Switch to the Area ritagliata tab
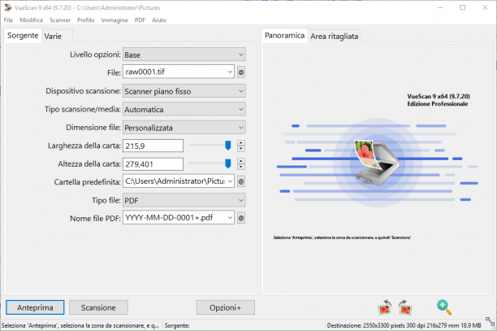 tap(335, 36)
